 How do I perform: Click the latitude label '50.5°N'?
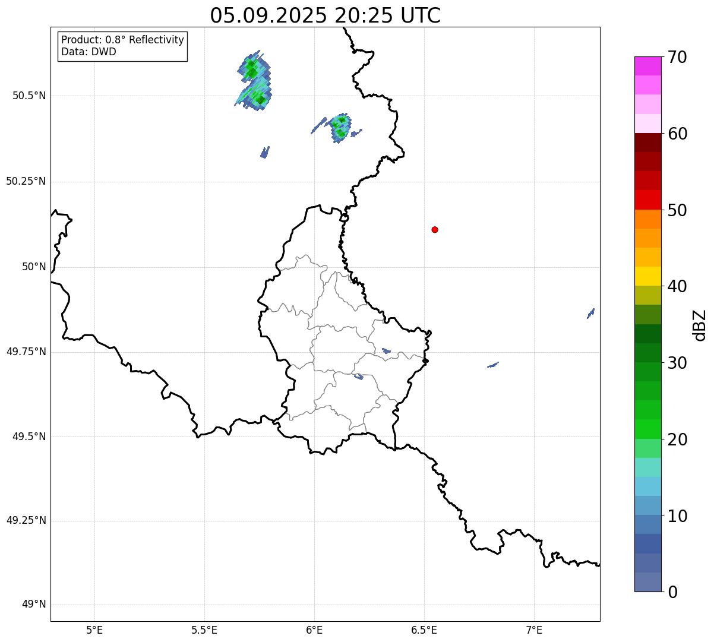coord(29,96)
